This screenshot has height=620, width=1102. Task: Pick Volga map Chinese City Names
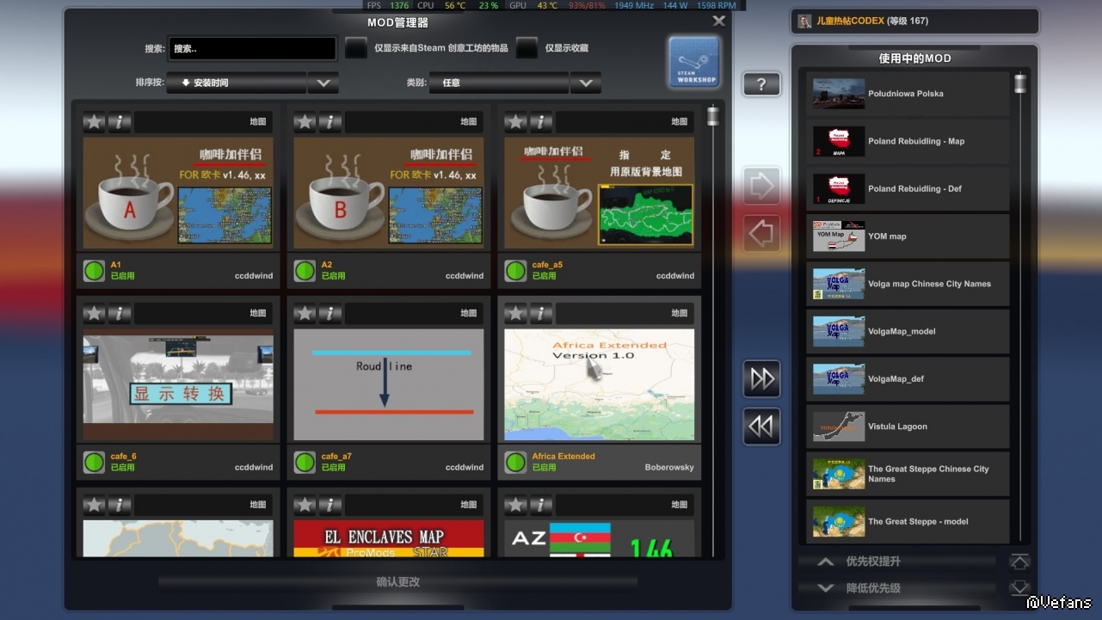tap(908, 284)
